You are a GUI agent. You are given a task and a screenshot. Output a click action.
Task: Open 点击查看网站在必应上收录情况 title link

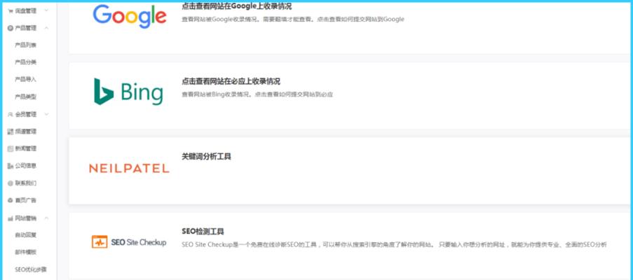click(x=231, y=81)
